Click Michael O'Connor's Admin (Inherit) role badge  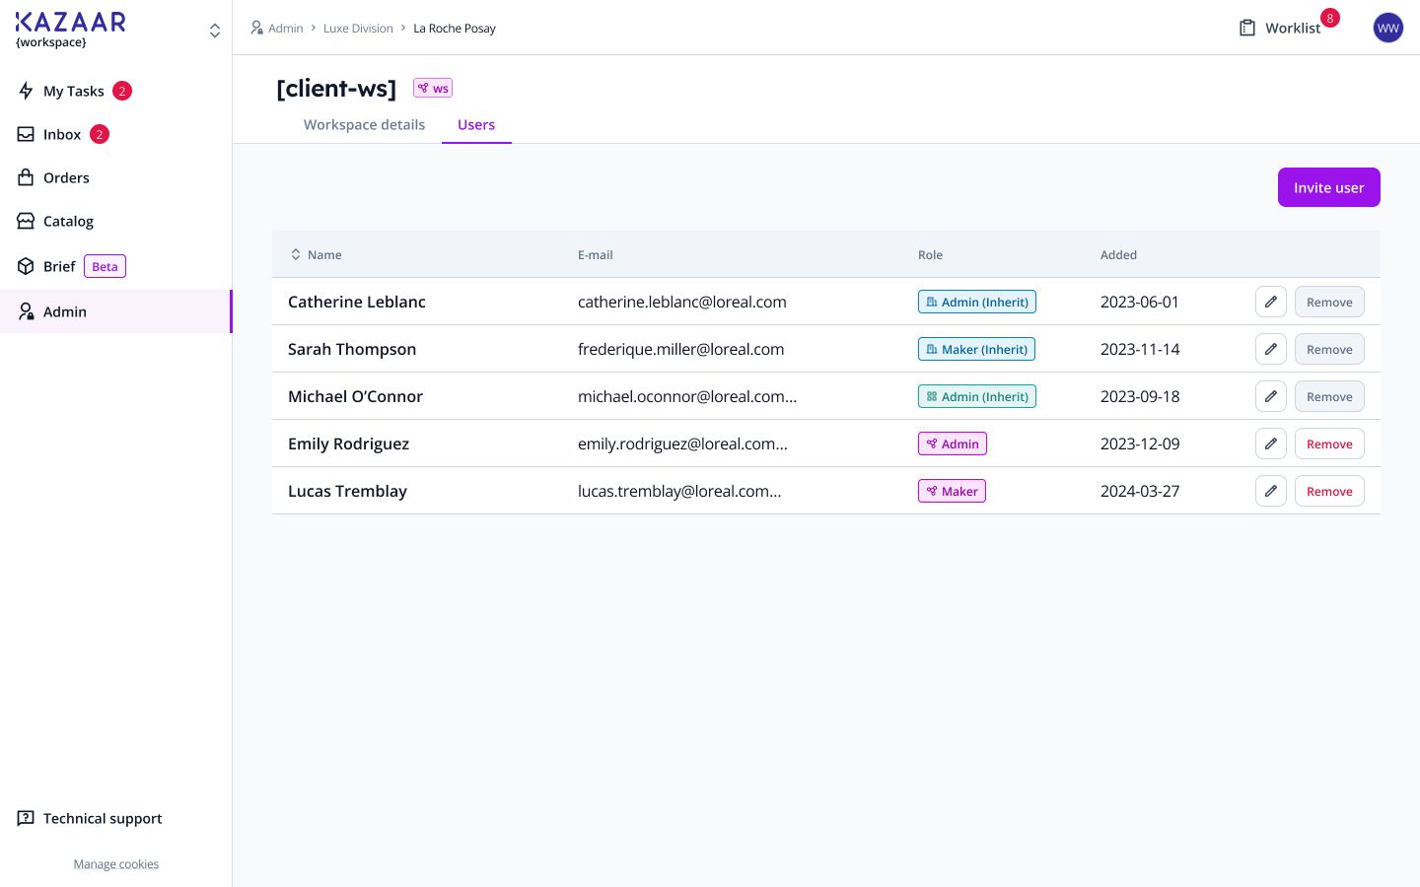coord(977,396)
